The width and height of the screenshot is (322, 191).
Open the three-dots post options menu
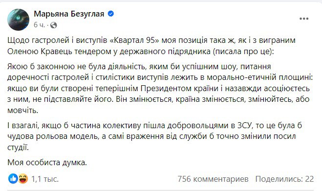(304, 19)
